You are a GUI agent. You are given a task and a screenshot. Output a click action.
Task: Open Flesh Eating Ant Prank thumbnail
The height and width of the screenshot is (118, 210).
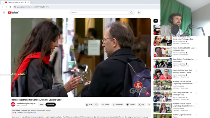(x=163, y=97)
